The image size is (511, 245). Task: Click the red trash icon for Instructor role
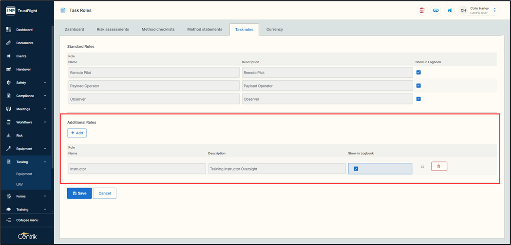tap(439, 166)
